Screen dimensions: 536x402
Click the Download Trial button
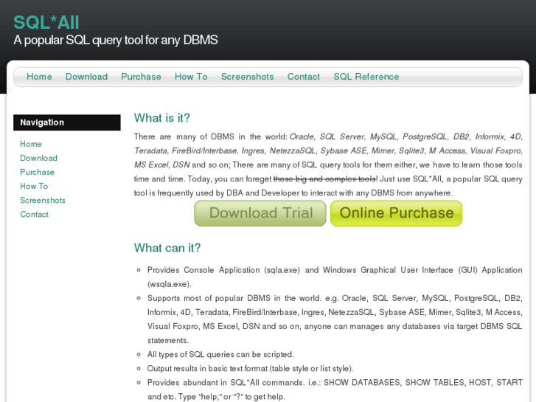tap(260, 213)
